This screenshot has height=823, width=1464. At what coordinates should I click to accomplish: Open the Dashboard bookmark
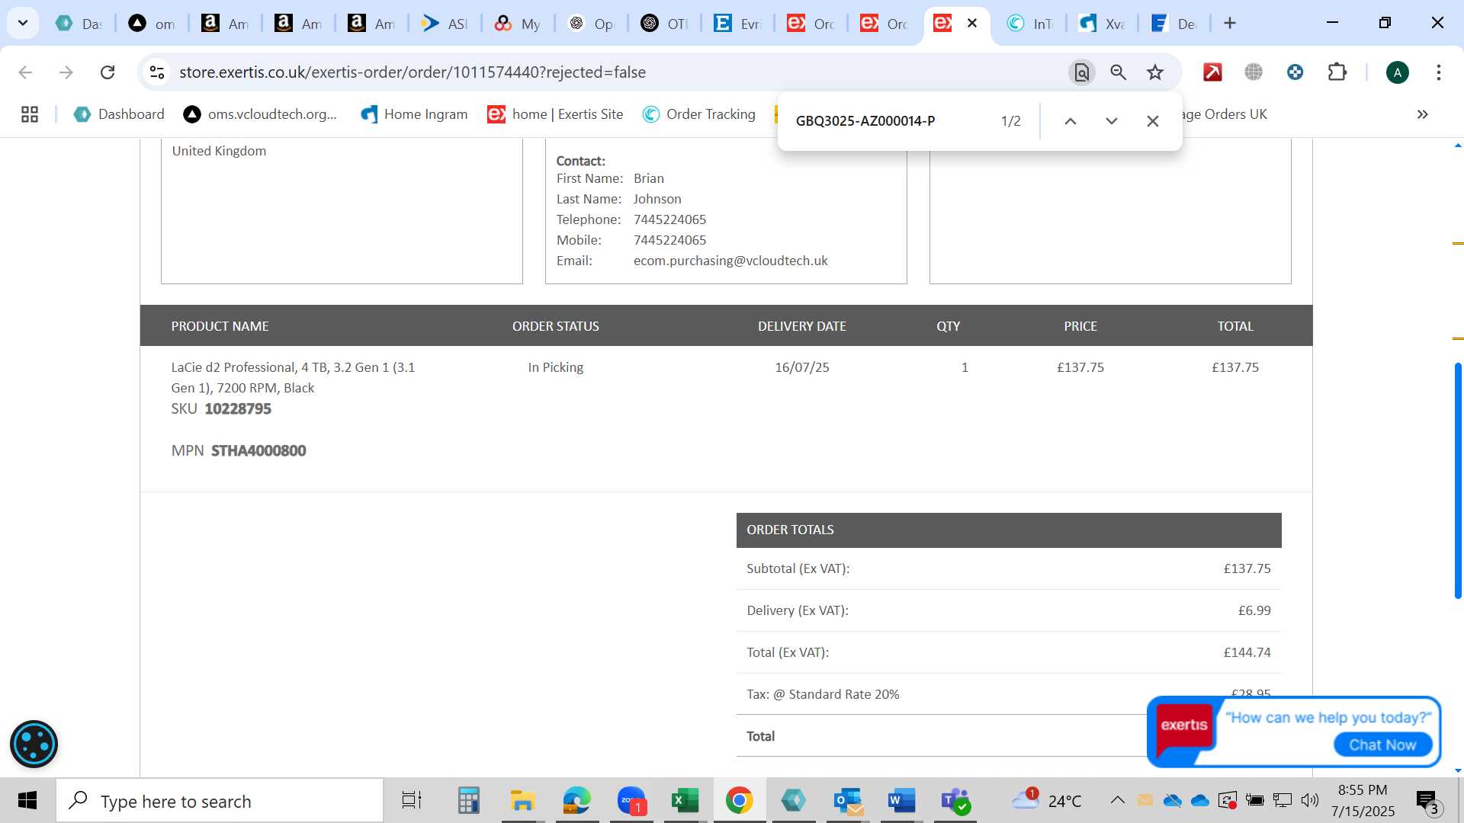tap(119, 114)
